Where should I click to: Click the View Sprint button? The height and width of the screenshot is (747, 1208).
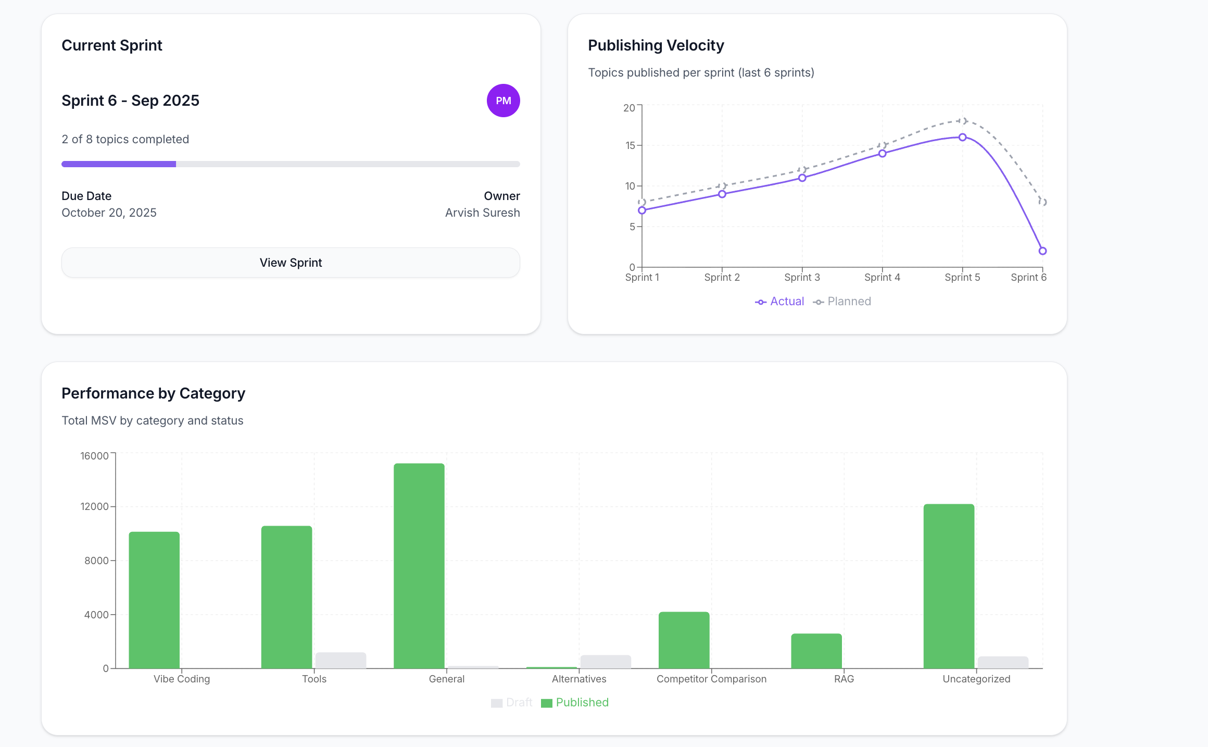tap(291, 263)
